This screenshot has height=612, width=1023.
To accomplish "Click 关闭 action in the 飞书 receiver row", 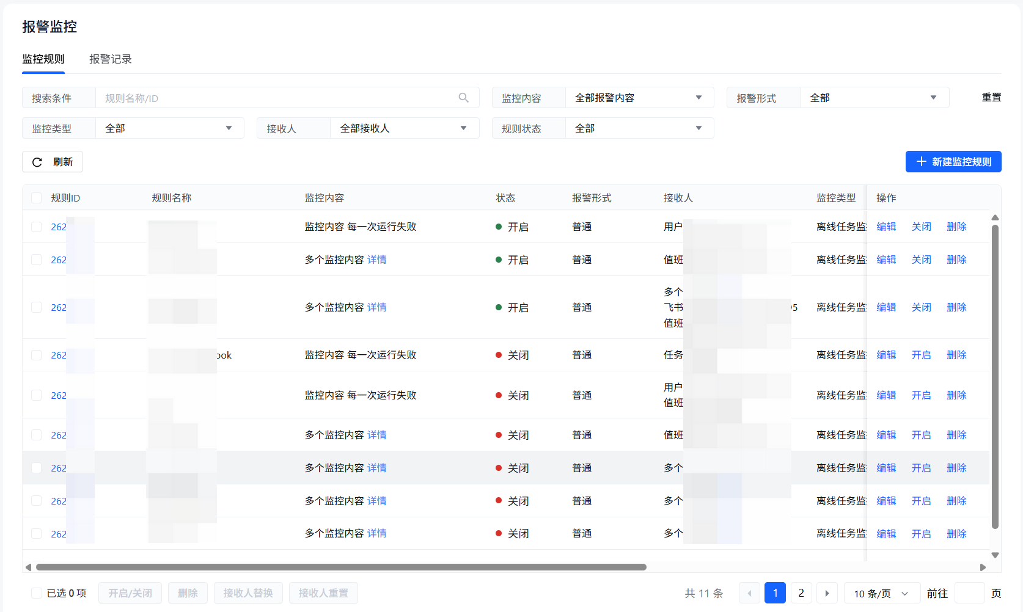I will [x=922, y=307].
